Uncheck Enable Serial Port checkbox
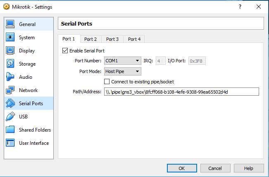The width and height of the screenshot is (269, 177). click(x=65, y=51)
